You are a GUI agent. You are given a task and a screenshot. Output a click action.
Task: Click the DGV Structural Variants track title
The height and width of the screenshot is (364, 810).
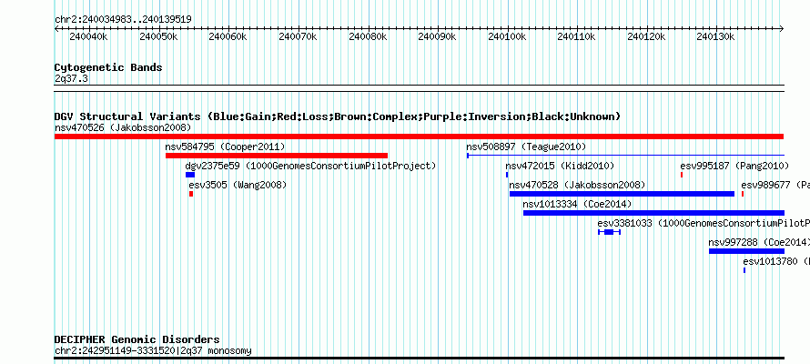pyautogui.click(x=338, y=116)
